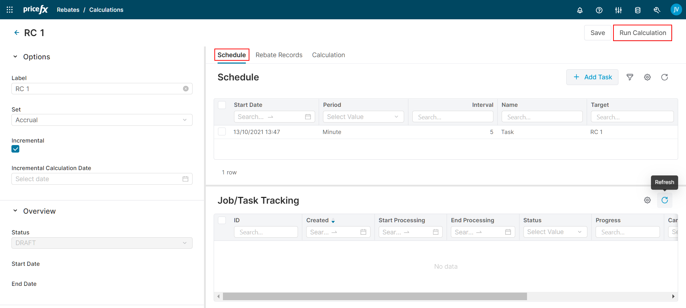Viewport: 686px width, 308px height.
Task: Tick the Job/Task Tracking select-all checkbox
Action: [222, 220]
